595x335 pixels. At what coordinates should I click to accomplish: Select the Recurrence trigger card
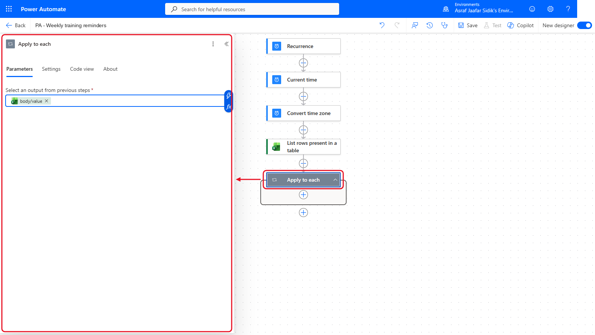pyautogui.click(x=303, y=46)
